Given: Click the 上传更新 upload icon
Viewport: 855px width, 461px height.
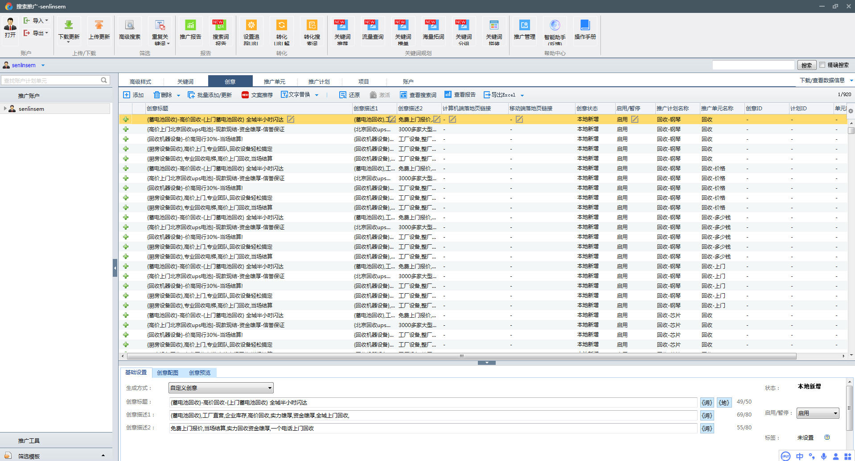Looking at the screenshot, I should 99,25.
